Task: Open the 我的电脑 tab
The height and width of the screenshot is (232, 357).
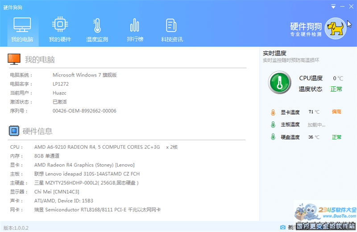Action: tap(22, 29)
